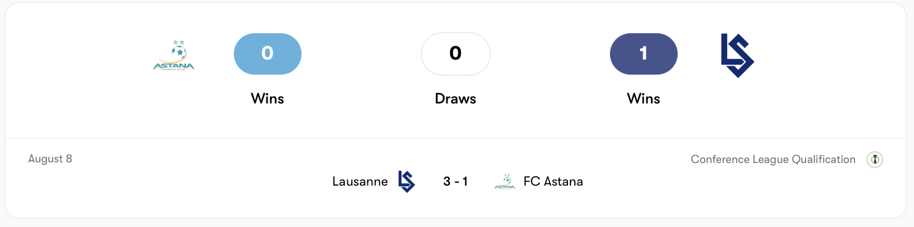Click the August 8 match date
This screenshot has height=227, width=914.
click(50, 159)
